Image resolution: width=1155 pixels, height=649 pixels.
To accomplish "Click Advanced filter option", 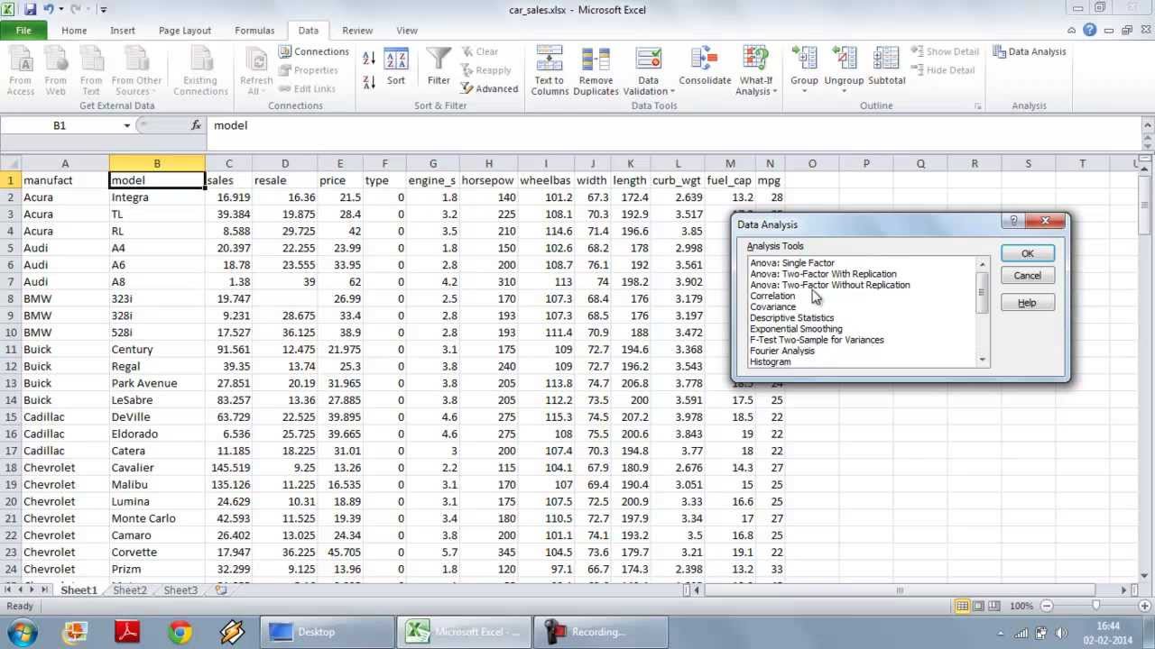I will point(489,88).
